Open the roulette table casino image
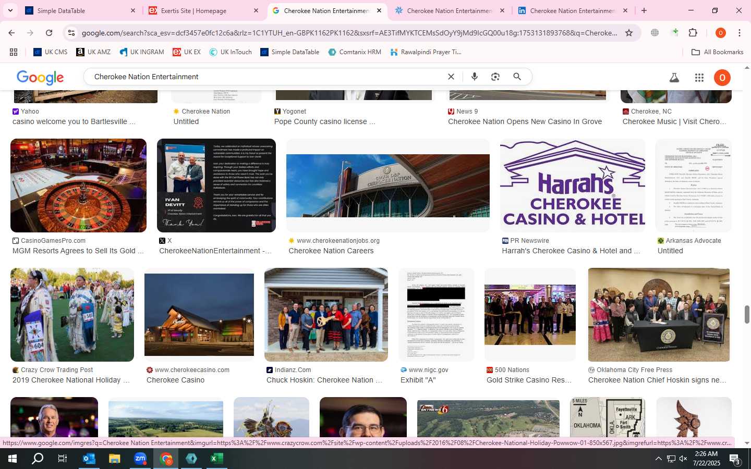Image resolution: width=751 pixels, height=469 pixels. 78,186
